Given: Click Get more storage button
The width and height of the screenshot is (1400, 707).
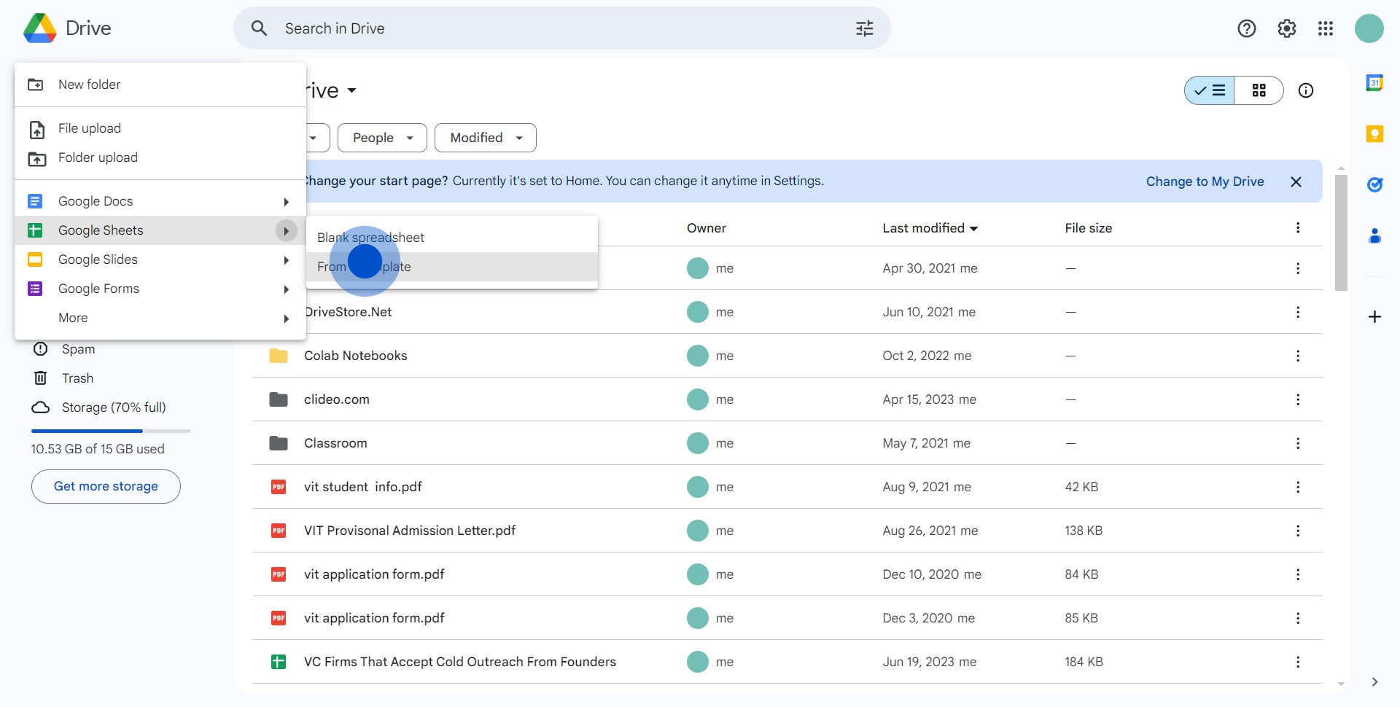Looking at the screenshot, I should point(106,486).
